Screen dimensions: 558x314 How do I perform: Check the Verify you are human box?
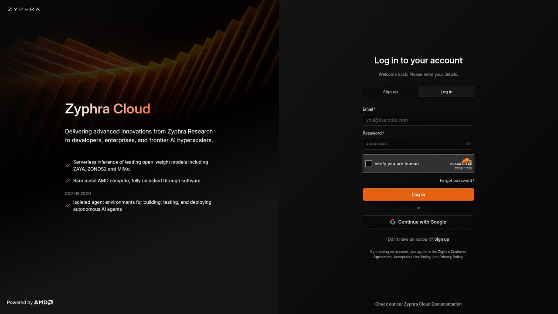[369, 164]
